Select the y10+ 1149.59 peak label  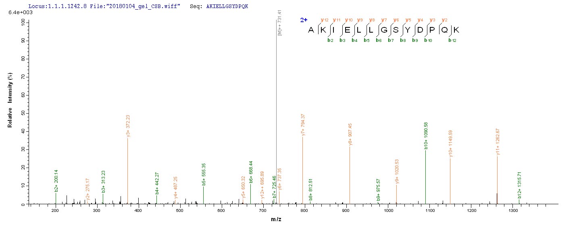click(x=451, y=143)
